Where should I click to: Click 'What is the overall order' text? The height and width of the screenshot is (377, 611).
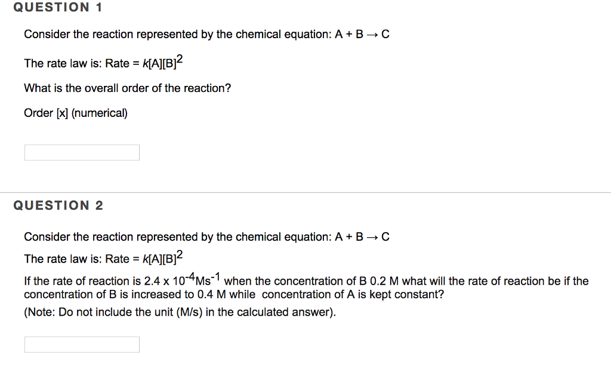127,88
